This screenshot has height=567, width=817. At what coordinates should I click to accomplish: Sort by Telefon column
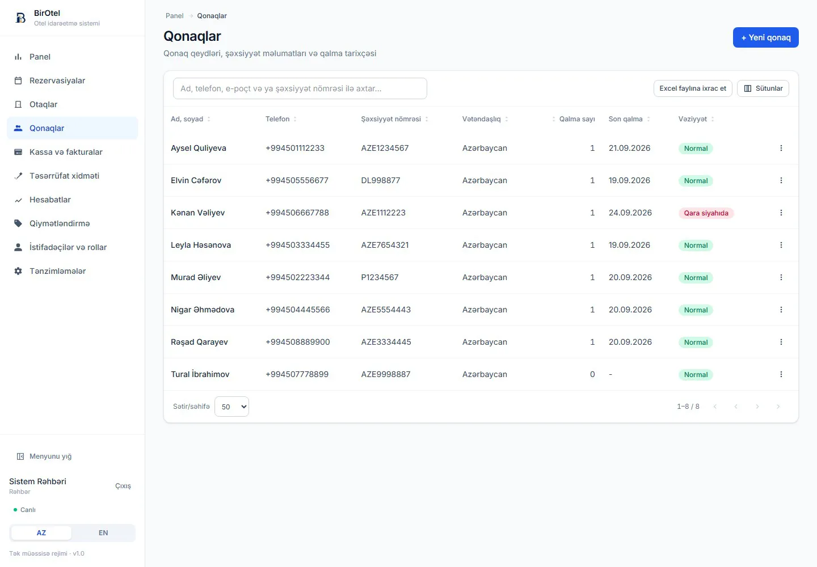281,119
